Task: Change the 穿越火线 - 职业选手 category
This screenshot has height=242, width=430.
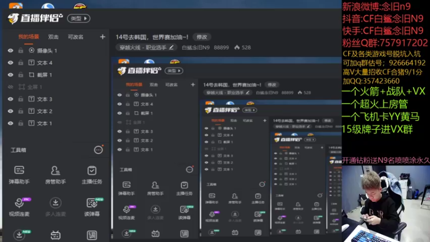Action: pos(146,47)
